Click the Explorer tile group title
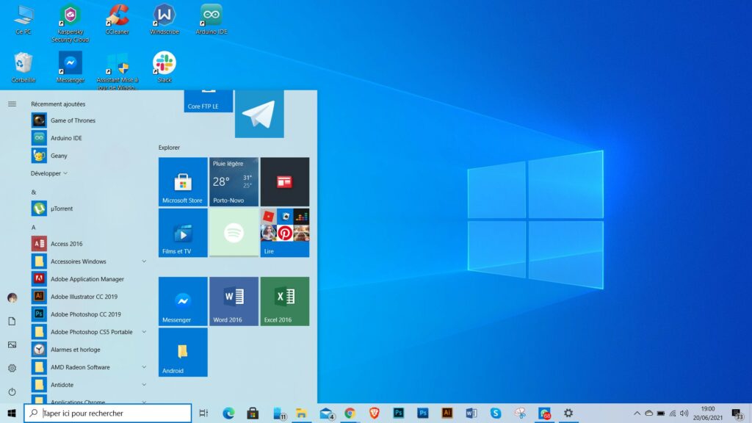 click(170, 148)
